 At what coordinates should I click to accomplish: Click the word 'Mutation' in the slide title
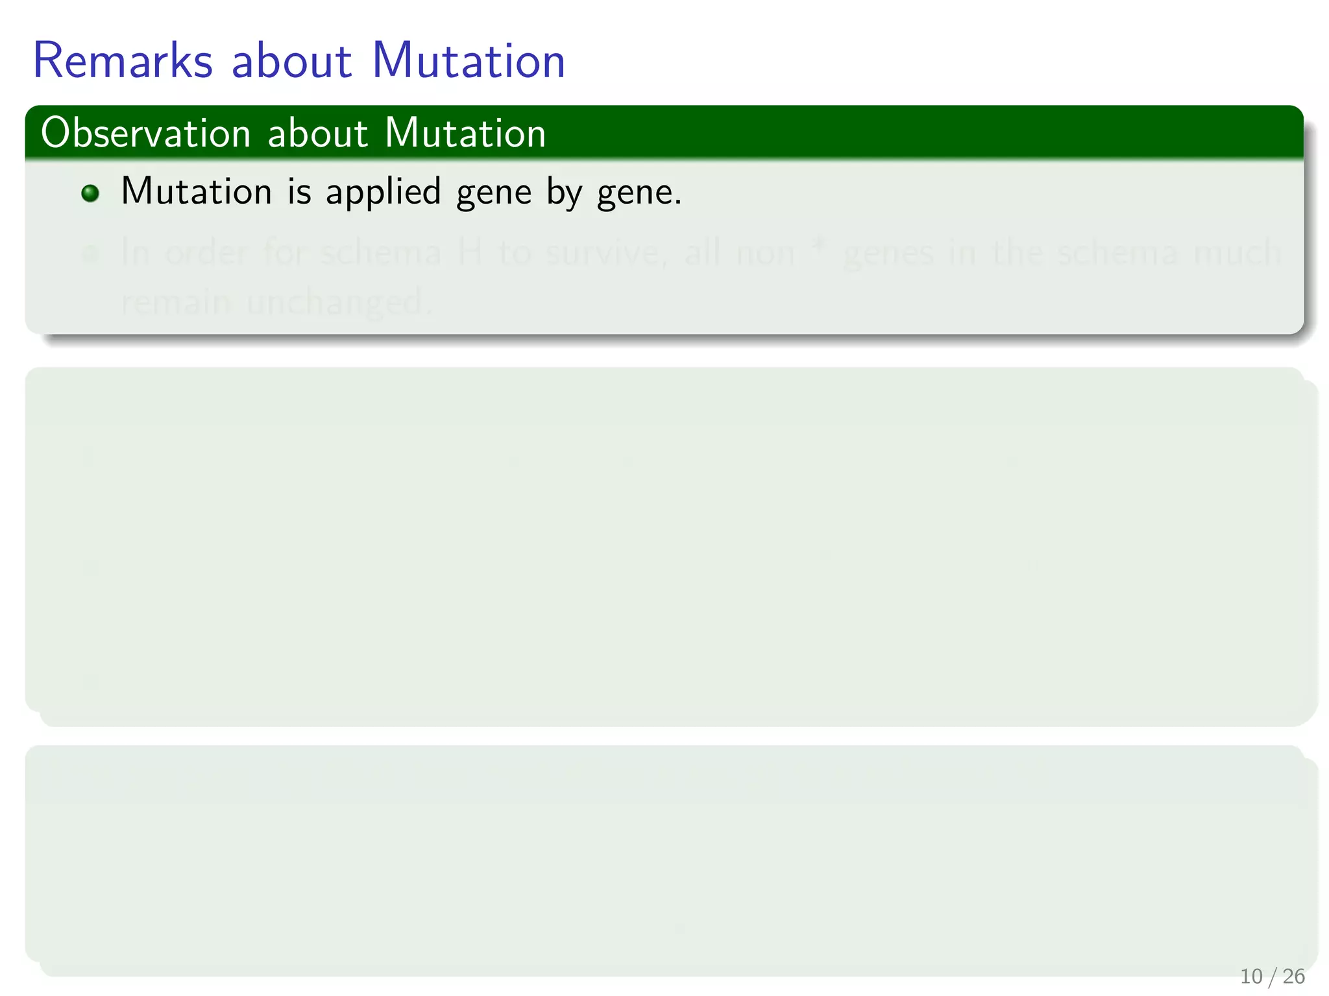click(468, 60)
